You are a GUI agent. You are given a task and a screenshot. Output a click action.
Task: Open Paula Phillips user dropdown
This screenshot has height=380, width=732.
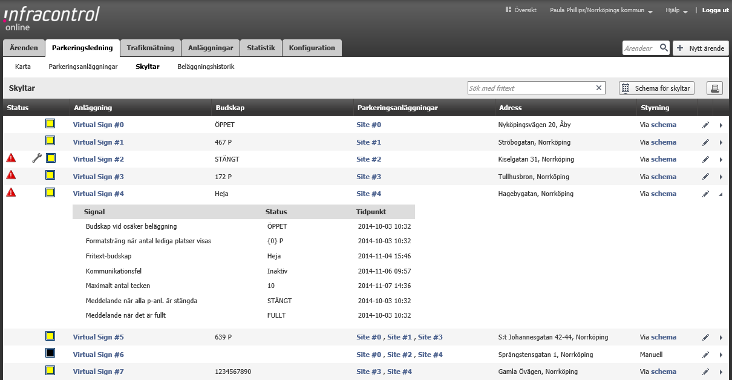(601, 10)
